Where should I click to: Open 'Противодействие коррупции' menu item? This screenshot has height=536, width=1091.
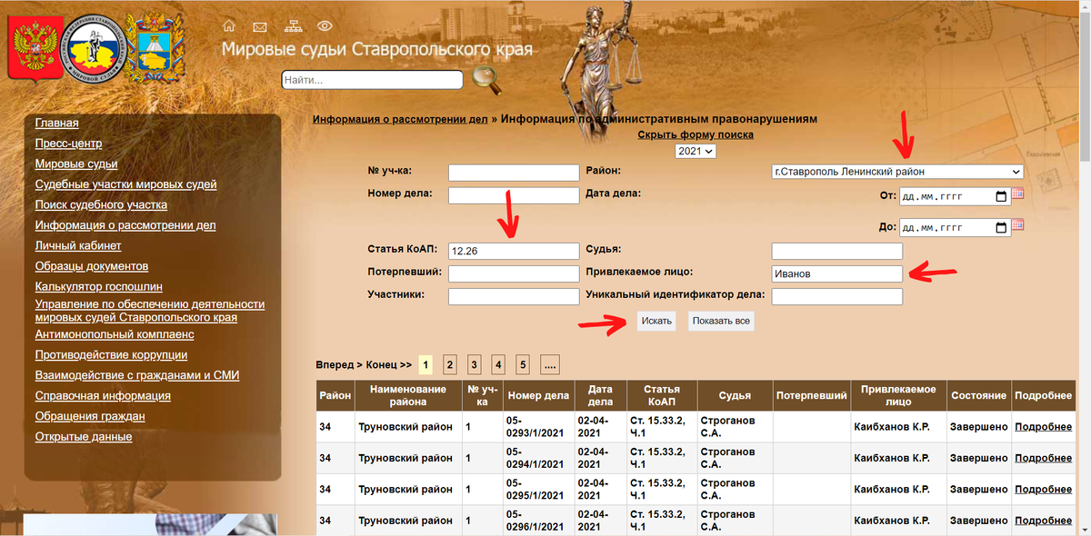[111, 354]
